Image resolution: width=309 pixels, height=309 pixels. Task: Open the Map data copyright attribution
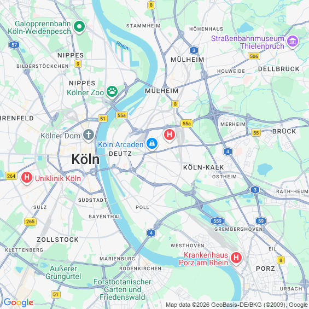tap(237, 305)
